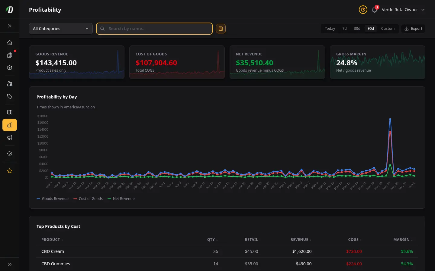Click the Net Revenue card
Screen dimensions: 435x271
[x=277, y=62]
